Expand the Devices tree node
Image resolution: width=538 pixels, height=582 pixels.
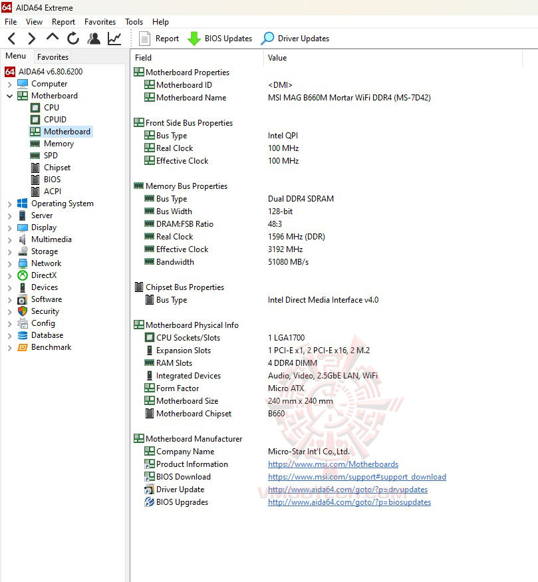click(10, 288)
